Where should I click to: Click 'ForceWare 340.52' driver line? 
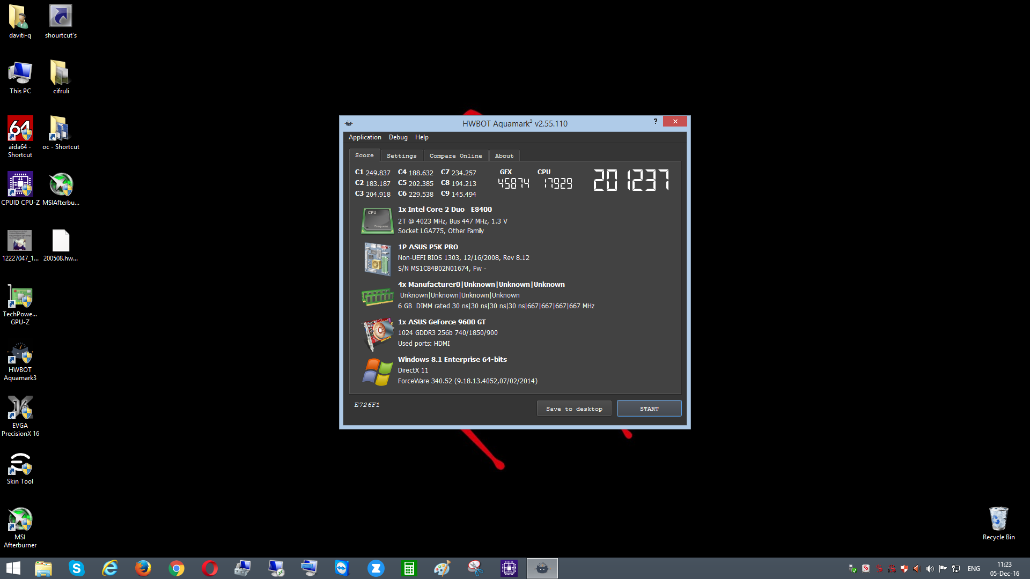pos(467,381)
